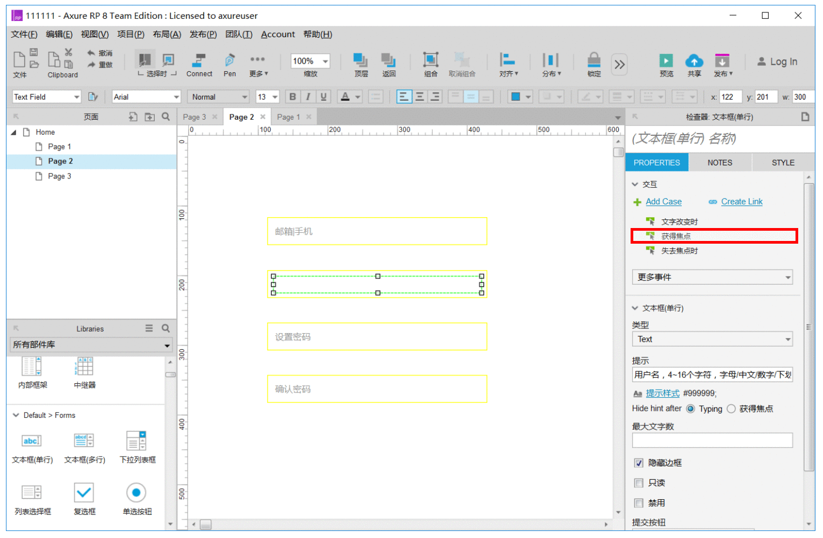Collapse the Default > Forms section

click(x=16, y=415)
